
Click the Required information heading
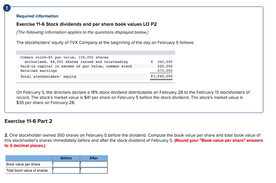(x=37, y=16)
